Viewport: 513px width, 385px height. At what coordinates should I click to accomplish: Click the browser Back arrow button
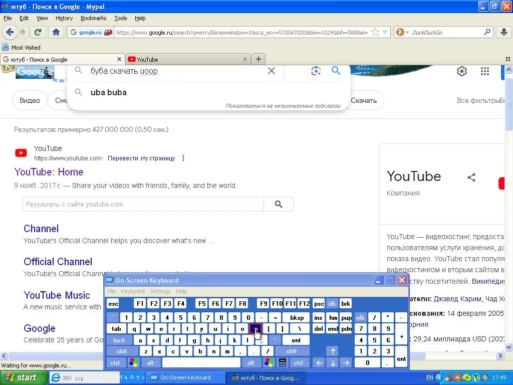pos(10,32)
